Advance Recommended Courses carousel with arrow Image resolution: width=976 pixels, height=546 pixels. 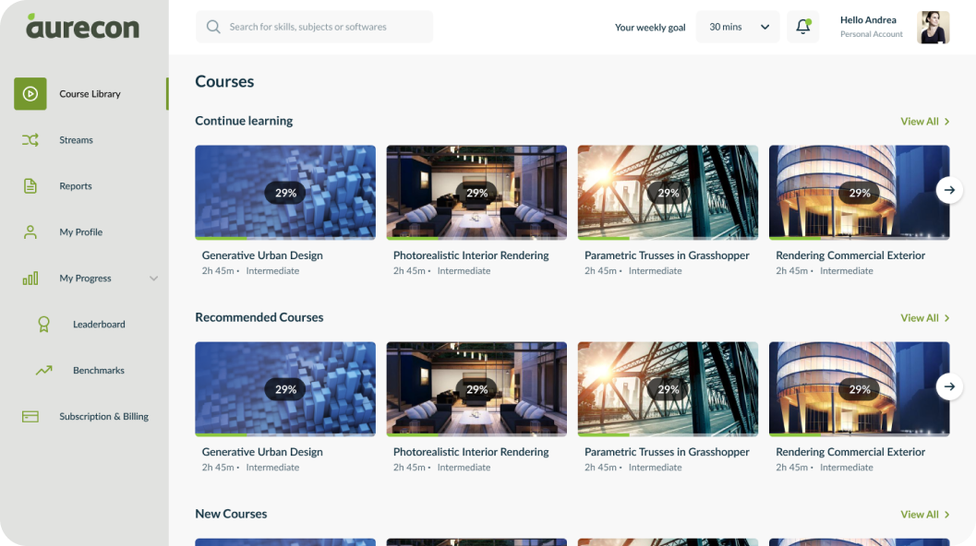click(949, 386)
